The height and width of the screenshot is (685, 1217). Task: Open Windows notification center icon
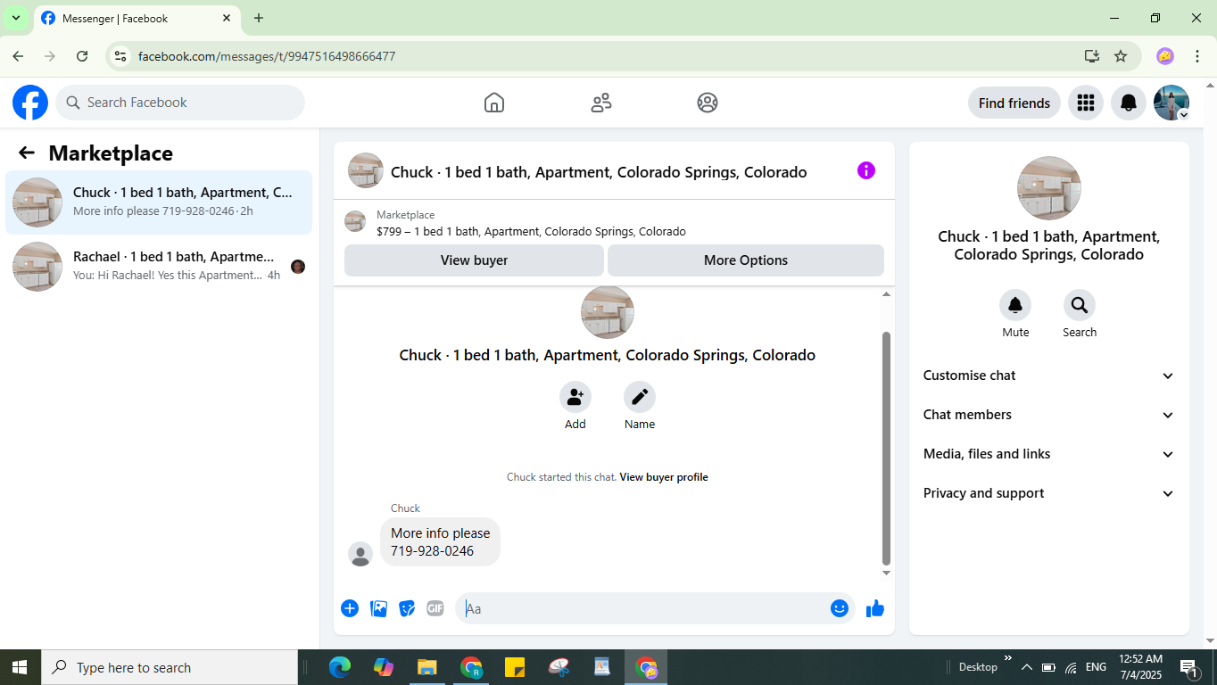[1189, 667]
